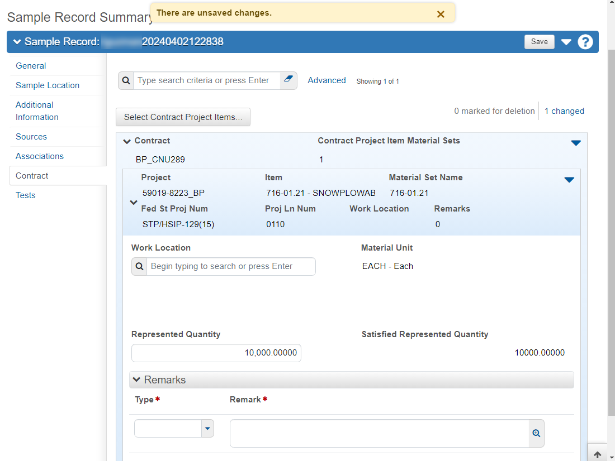Image resolution: width=615 pixels, height=461 pixels.
Task: Click the Showing 1 of 1 text
Action: (x=377, y=81)
